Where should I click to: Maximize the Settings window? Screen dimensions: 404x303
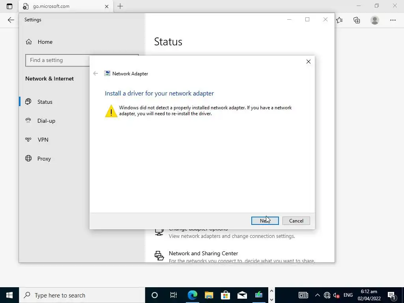[x=307, y=20]
